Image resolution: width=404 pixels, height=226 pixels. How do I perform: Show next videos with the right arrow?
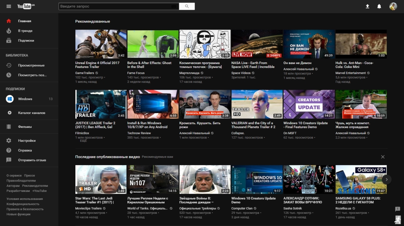point(387,179)
